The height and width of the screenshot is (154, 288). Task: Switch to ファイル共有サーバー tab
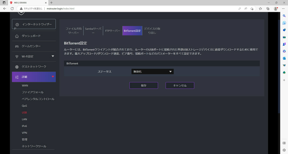coord(74,31)
